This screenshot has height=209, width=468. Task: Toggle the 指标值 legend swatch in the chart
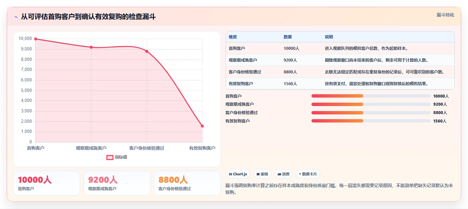coord(110,157)
